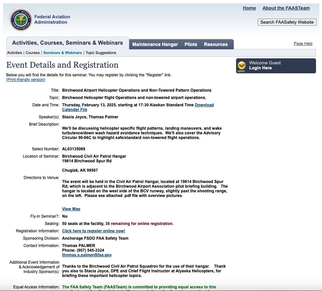
Task: Click Anchorage FSDO FAA Safety Team text
Action: 95,238
